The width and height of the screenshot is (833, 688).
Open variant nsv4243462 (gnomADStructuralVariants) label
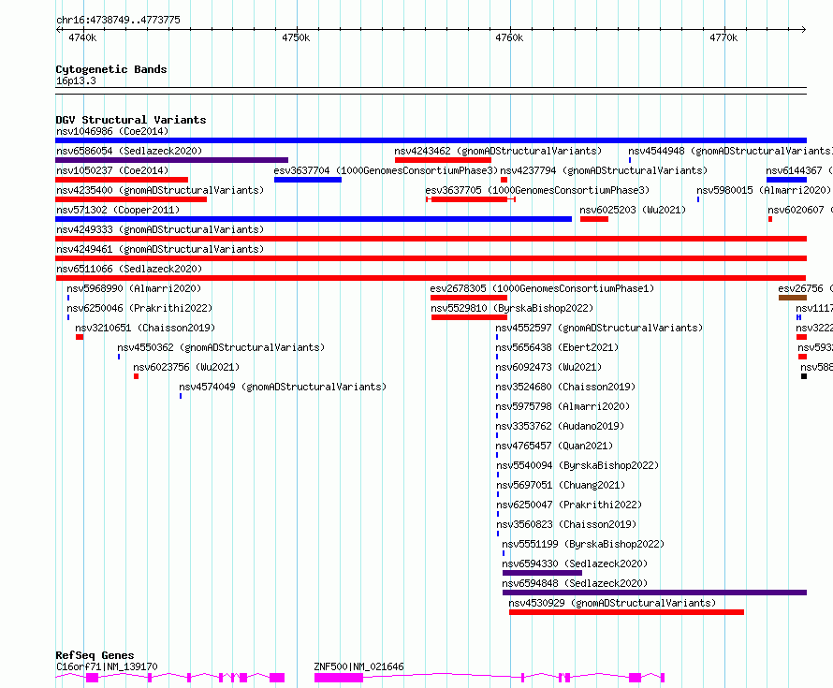click(498, 151)
